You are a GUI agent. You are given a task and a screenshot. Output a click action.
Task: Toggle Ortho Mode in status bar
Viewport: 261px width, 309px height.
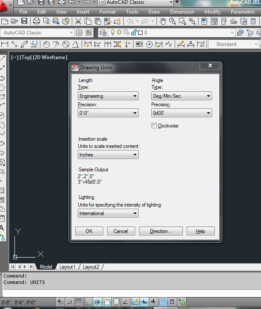coord(88,302)
